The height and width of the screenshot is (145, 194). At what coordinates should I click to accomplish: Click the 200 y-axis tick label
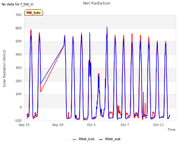coord(18,81)
